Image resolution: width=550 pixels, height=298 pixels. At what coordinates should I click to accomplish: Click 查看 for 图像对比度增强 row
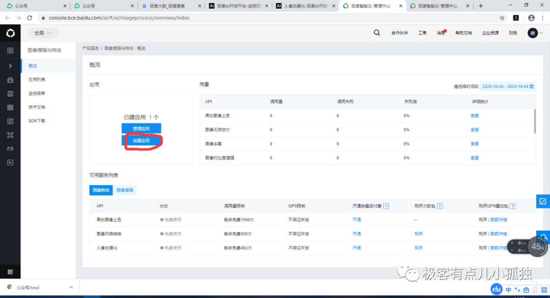[x=475, y=158]
